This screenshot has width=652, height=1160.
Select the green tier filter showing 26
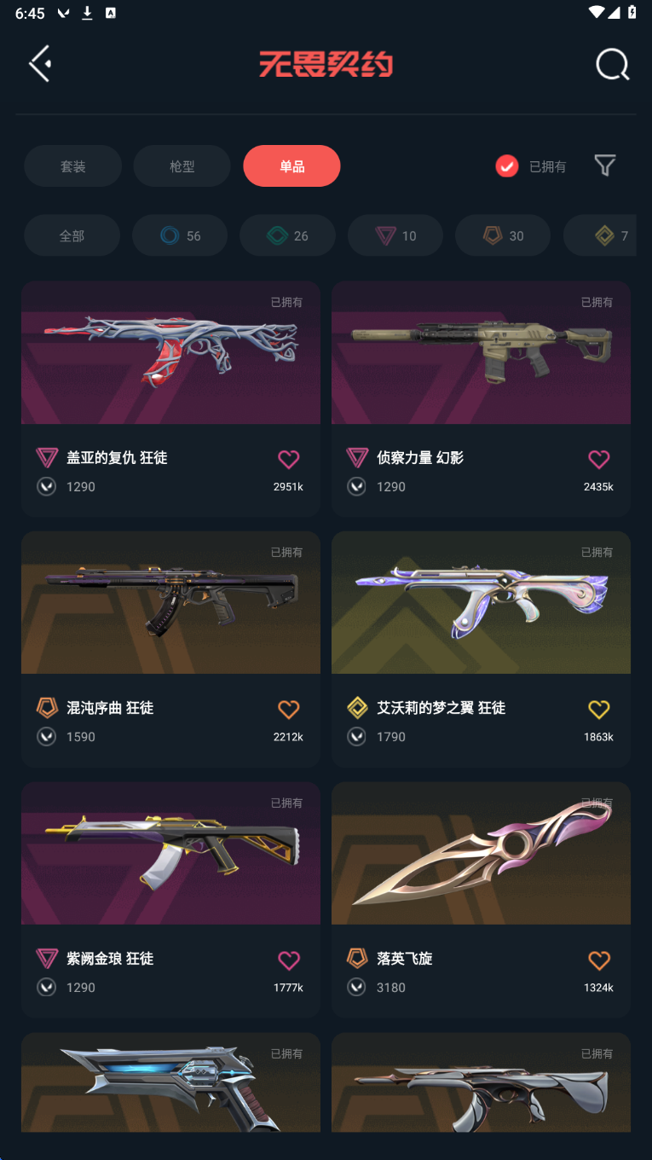(287, 235)
